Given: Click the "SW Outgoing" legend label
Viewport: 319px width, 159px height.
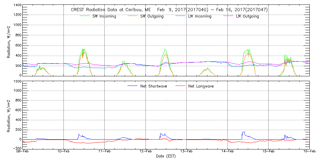Looking at the screenshot, I should click(152, 17).
